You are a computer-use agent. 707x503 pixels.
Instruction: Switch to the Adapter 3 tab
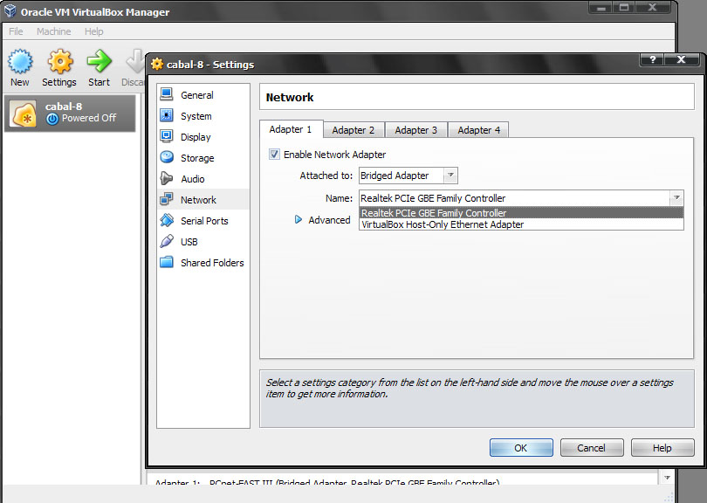point(416,130)
